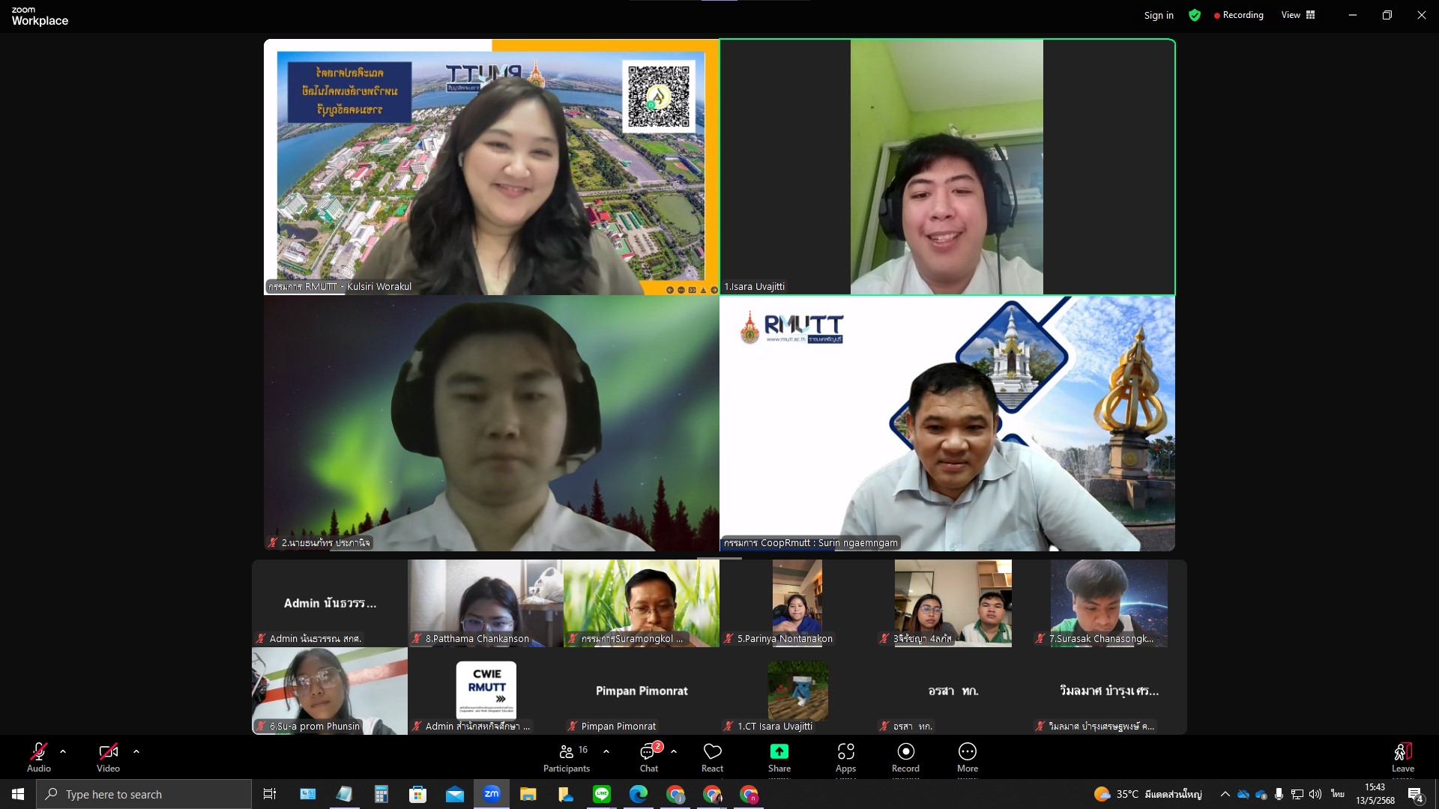1439x809 pixels.
Task: Click the Recording indicator
Action: [1238, 15]
